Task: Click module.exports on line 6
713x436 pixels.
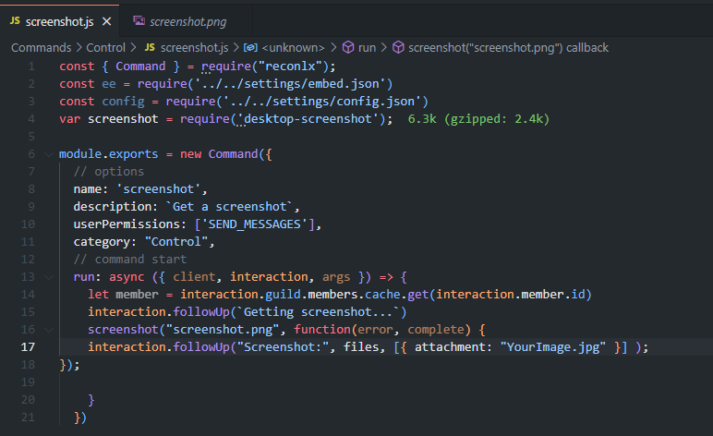Action: [x=108, y=154]
